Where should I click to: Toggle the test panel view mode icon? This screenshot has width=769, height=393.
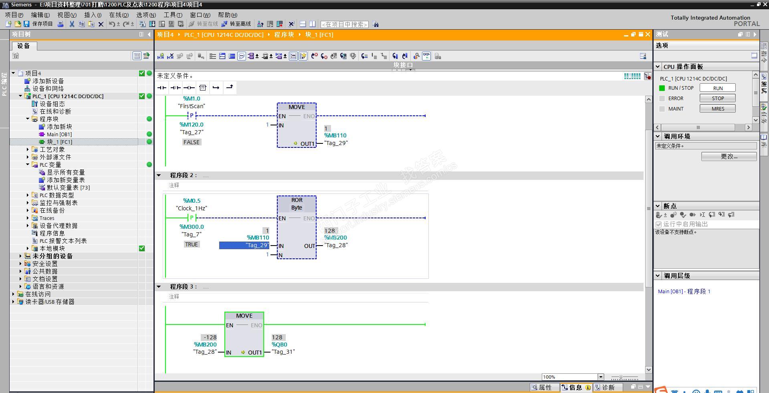(x=754, y=55)
